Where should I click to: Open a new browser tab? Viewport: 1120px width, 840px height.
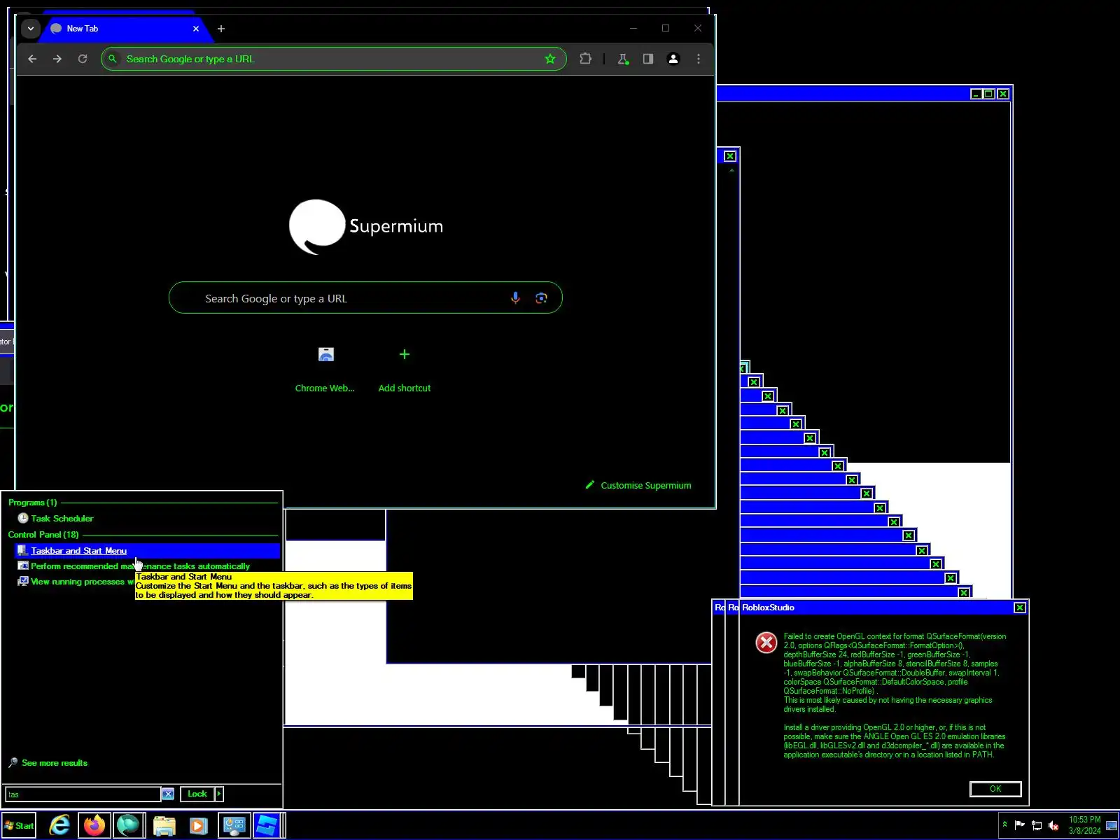(x=221, y=29)
